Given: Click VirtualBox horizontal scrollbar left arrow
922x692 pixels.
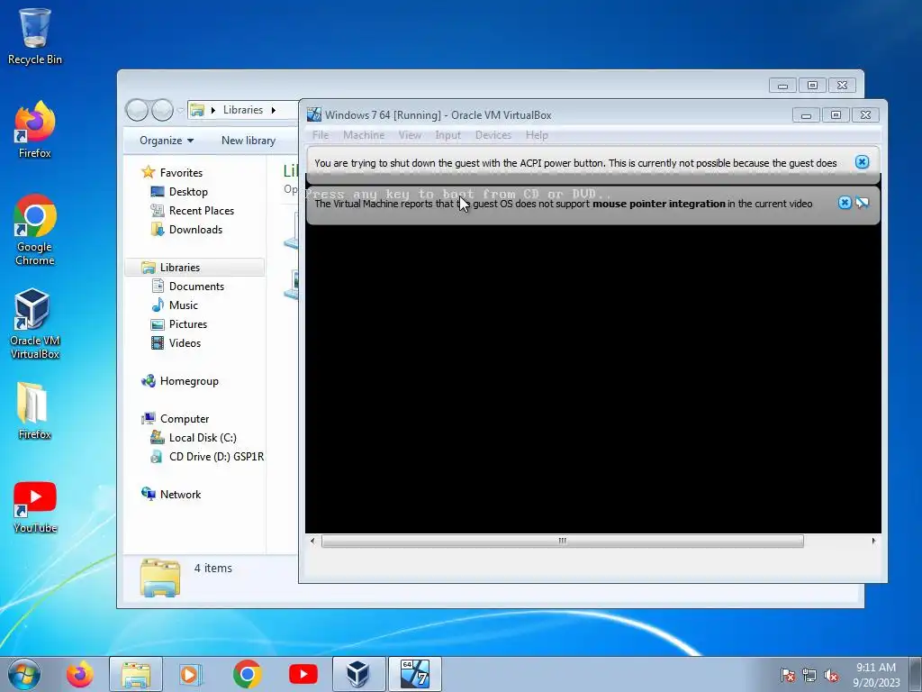Looking at the screenshot, I should [x=312, y=541].
